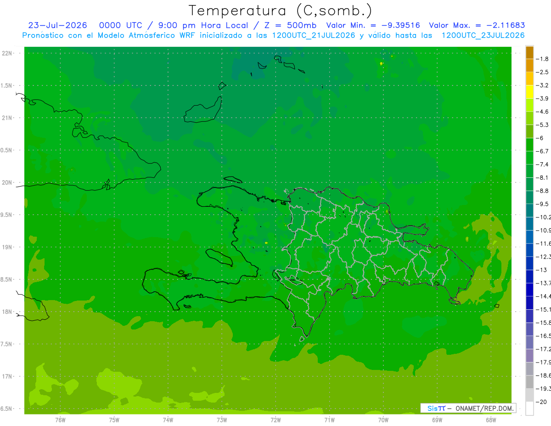Click the -6.7 legend value
Image resolution: width=551 pixels, height=426 pixels.
click(543, 151)
